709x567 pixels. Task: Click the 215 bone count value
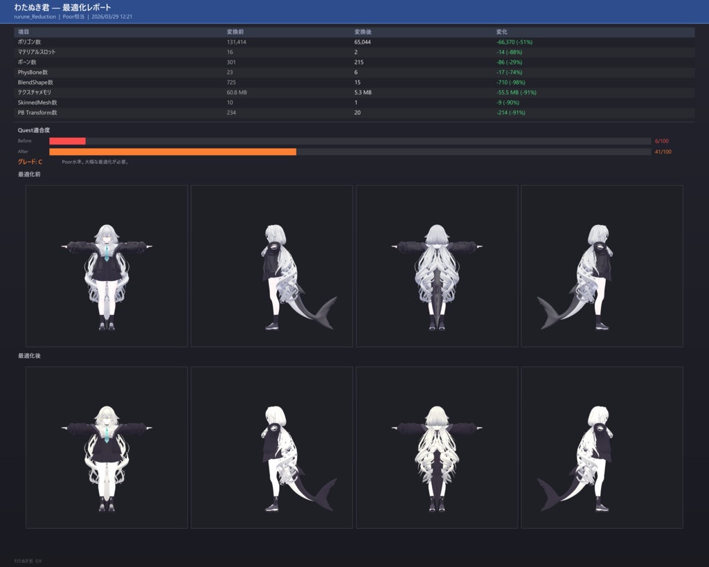click(359, 62)
